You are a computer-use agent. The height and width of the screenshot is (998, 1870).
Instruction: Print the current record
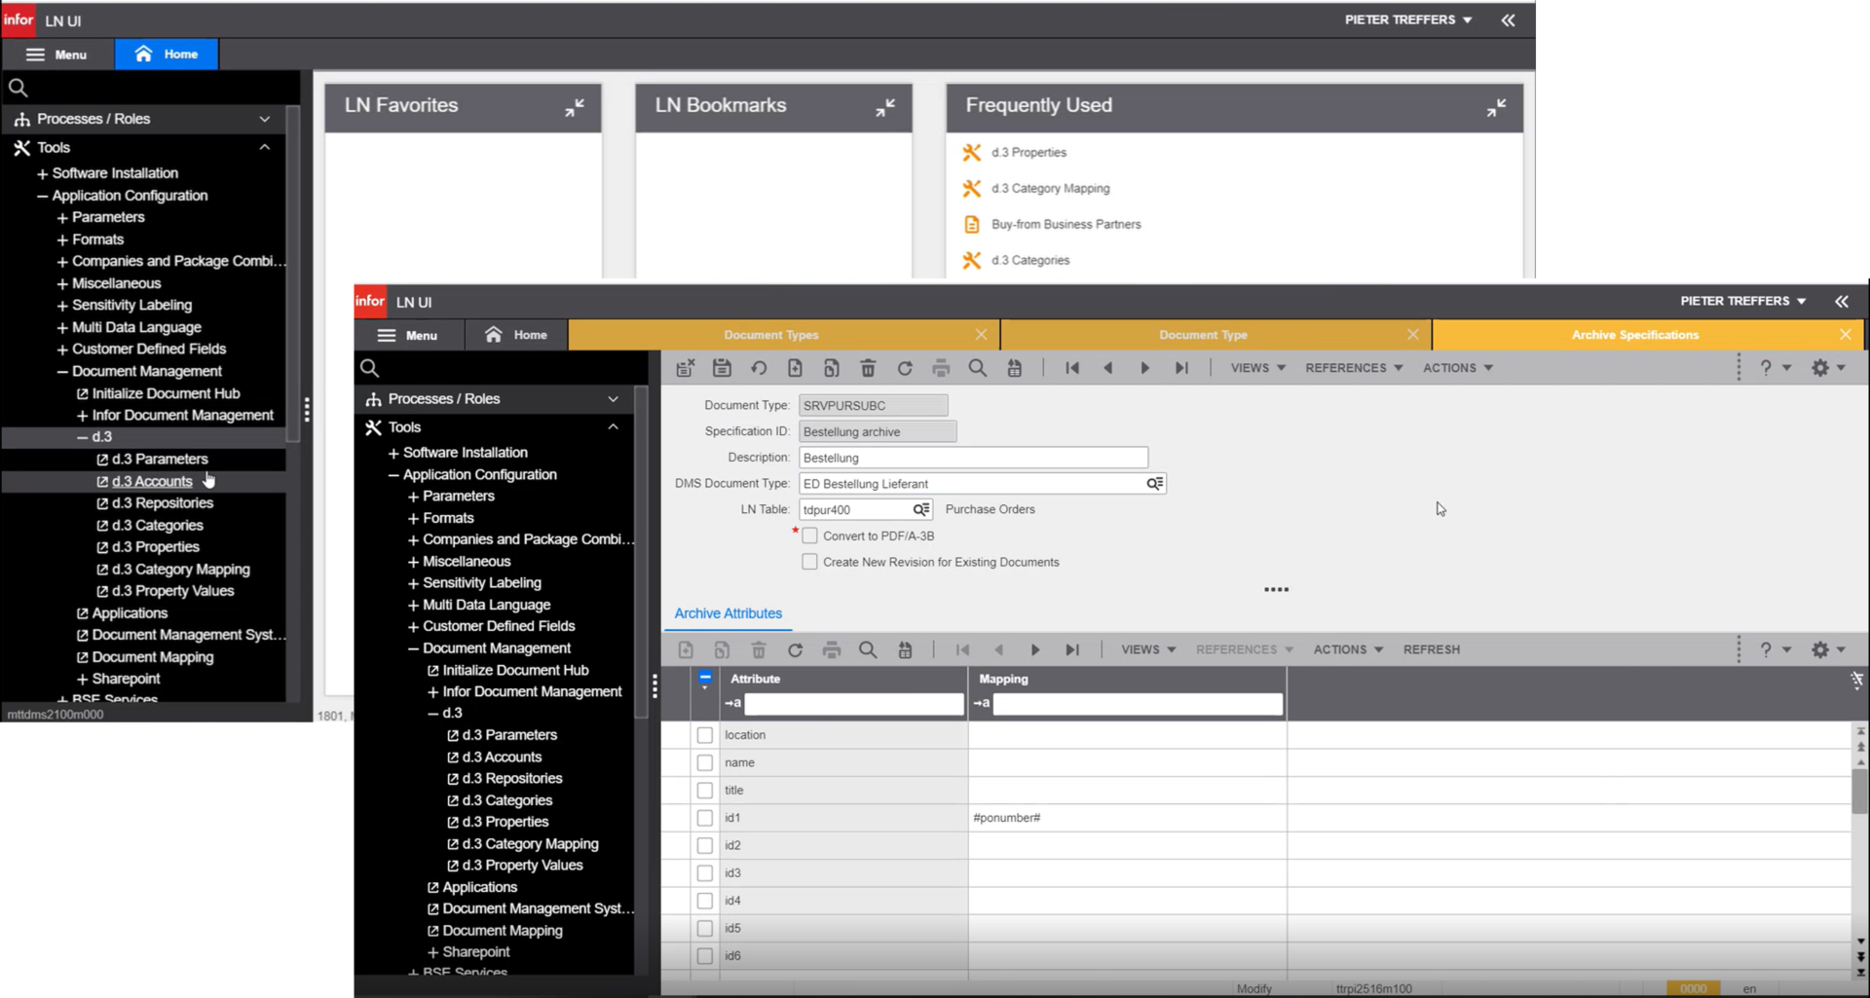point(941,368)
